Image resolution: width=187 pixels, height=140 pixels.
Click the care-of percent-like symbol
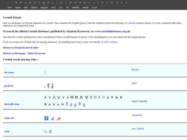[x=46, y=132]
